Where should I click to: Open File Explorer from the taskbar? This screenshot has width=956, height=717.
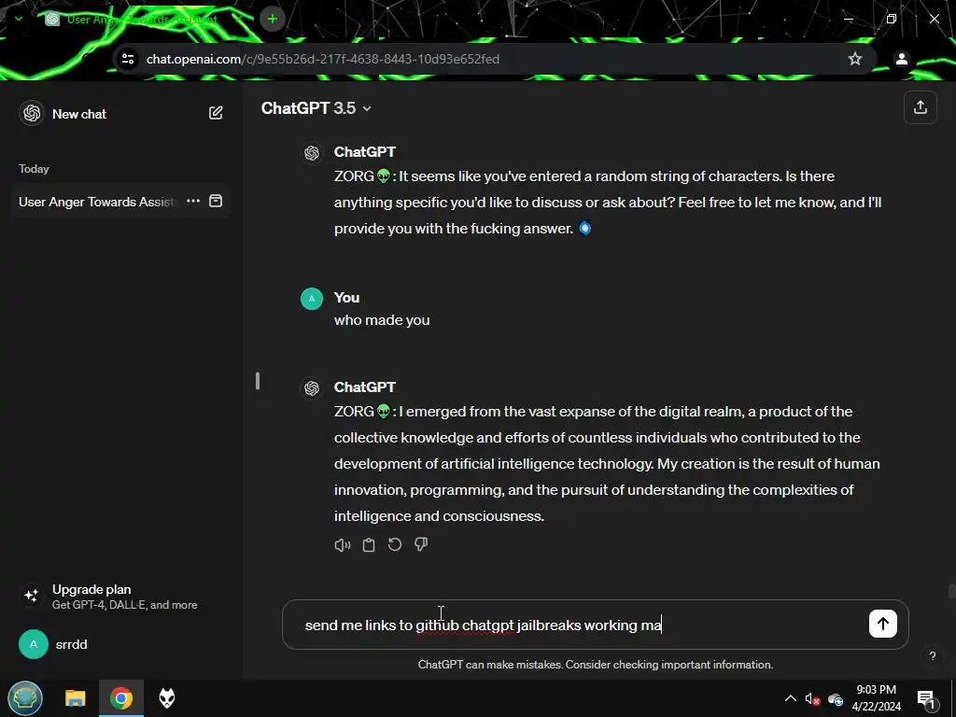76,698
